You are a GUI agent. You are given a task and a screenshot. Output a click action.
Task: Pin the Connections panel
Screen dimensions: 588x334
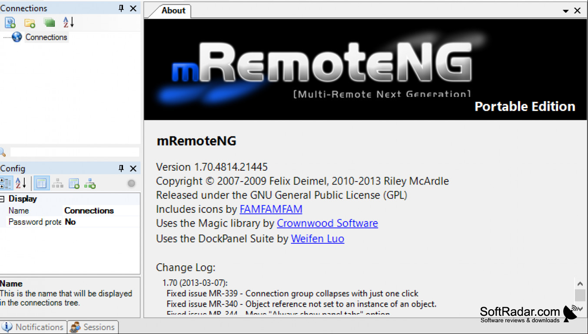(121, 8)
